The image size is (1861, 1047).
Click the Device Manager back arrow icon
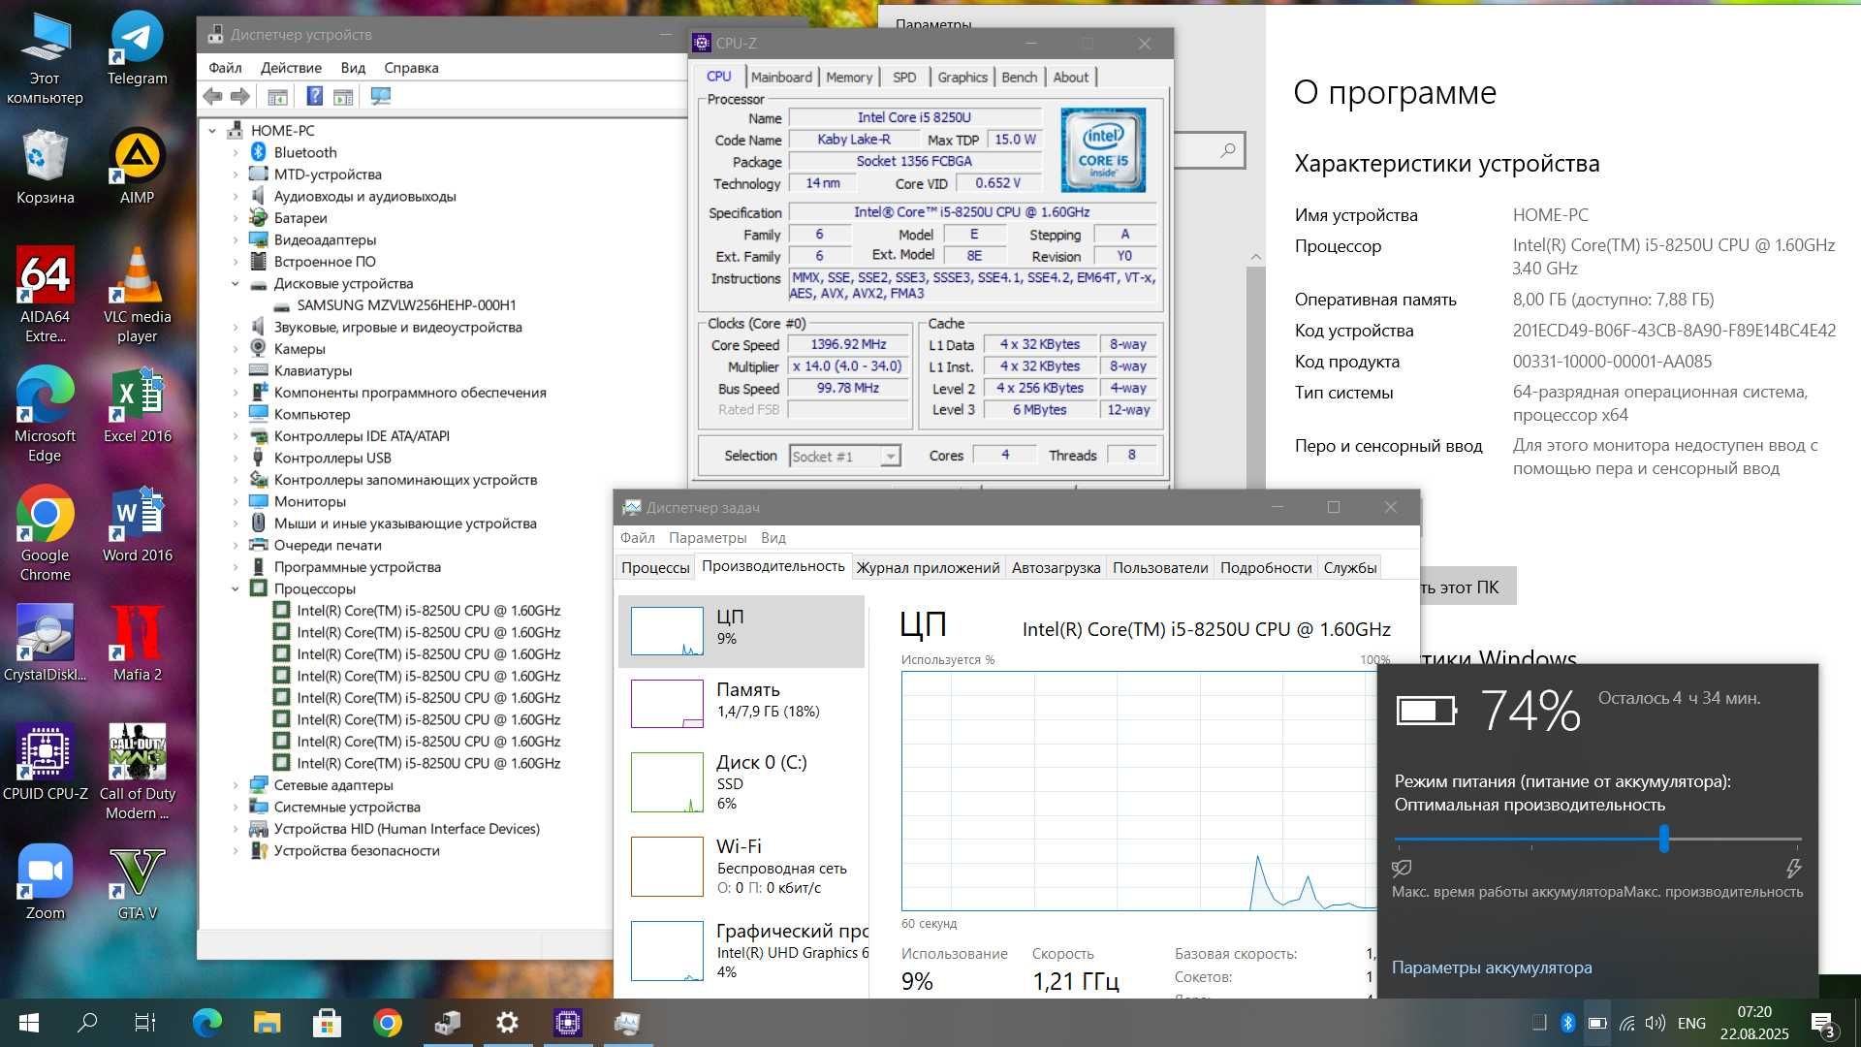coord(212,96)
